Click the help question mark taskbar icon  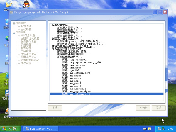[x=150, y=129]
